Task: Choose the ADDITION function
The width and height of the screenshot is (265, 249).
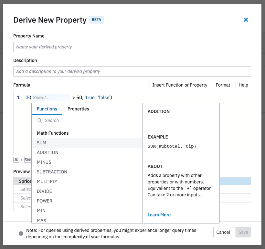Action: (x=48, y=152)
